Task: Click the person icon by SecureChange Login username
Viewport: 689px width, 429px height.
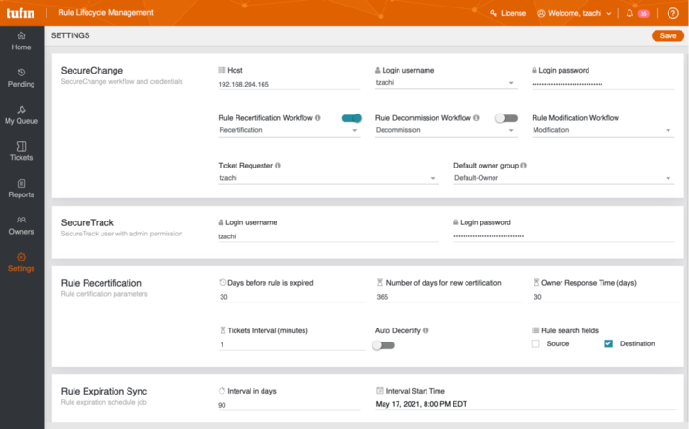Action: tap(377, 70)
